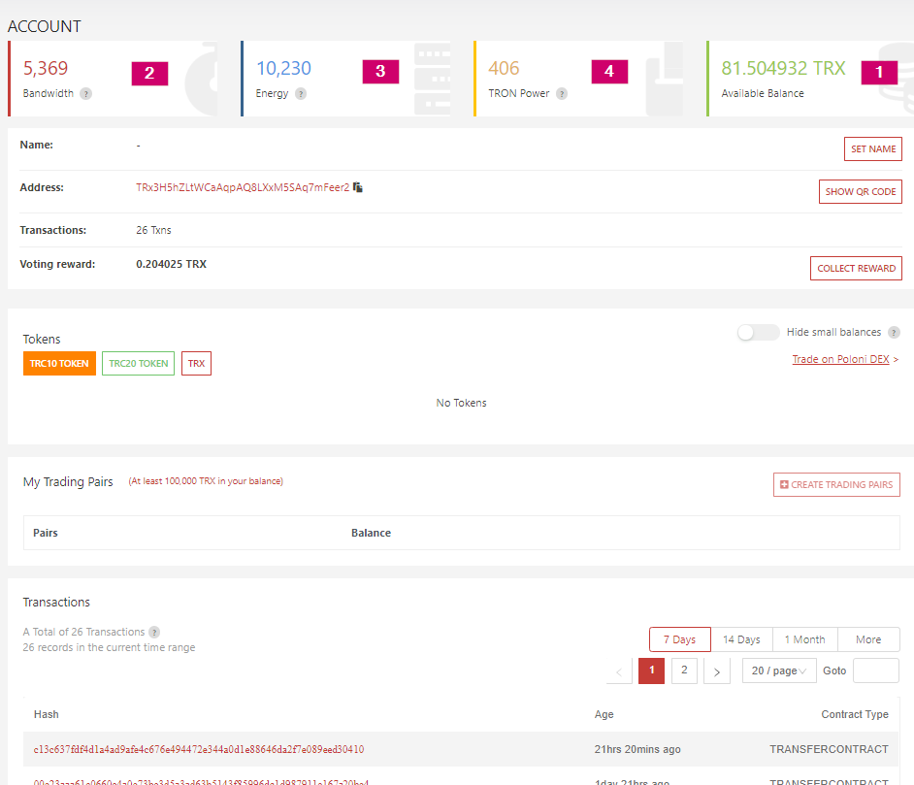Go to transactions page 2

click(x=684, y=671)
